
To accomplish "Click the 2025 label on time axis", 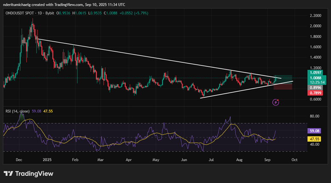I will tap(47, 160).
